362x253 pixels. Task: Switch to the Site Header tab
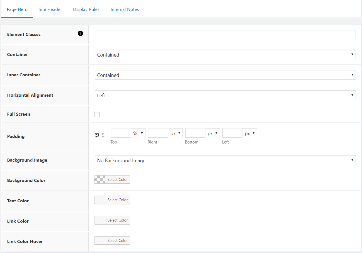pos(50,9)
